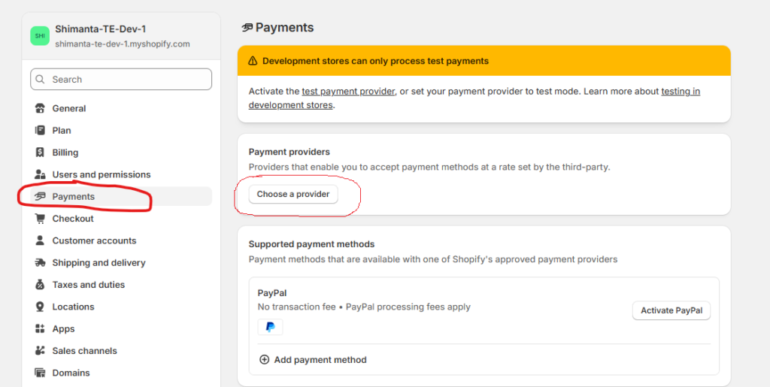The image size is (770, 387).
Task: Click the plus icon beside Add payment method
Action: (264, 360)
